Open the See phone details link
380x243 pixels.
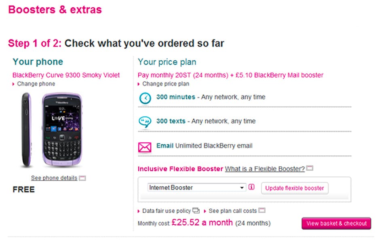(x=54, y=178)
